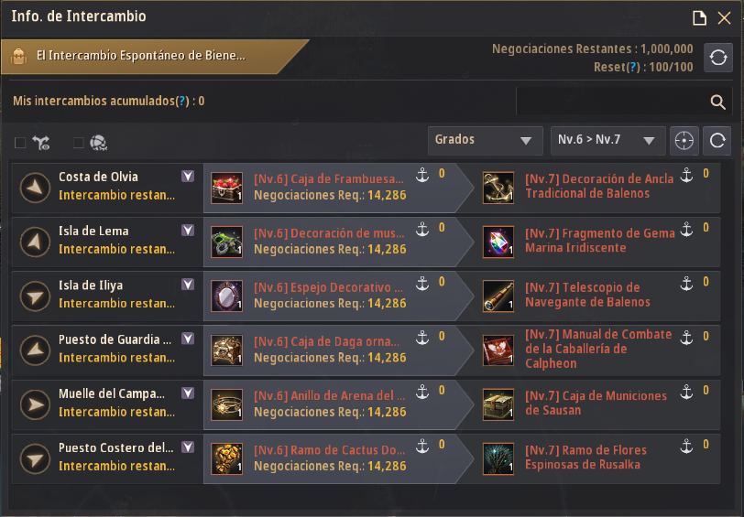Screen dimensions: 744x517
Task: Click the refresh button beside Negociaciones Restantes
Action: coord(718,58)
